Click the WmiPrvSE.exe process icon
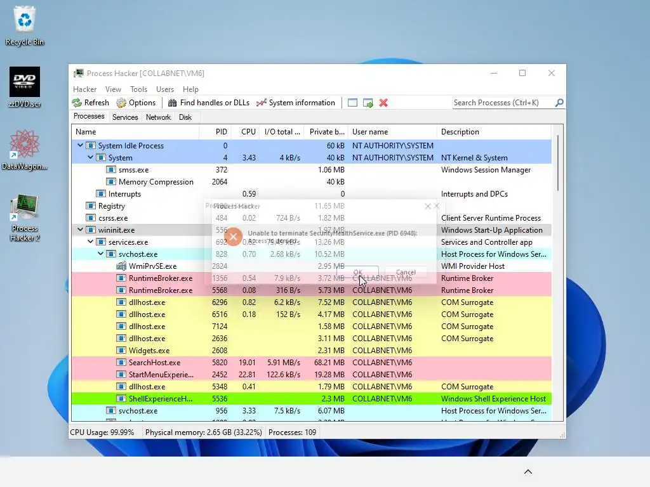This screenshot has width=650, height=487. click(121, 266)
